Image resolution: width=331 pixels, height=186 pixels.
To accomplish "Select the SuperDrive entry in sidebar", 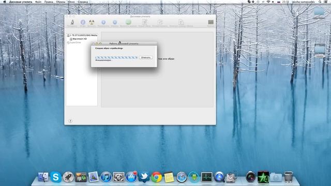I will click(x=74, y=42).
